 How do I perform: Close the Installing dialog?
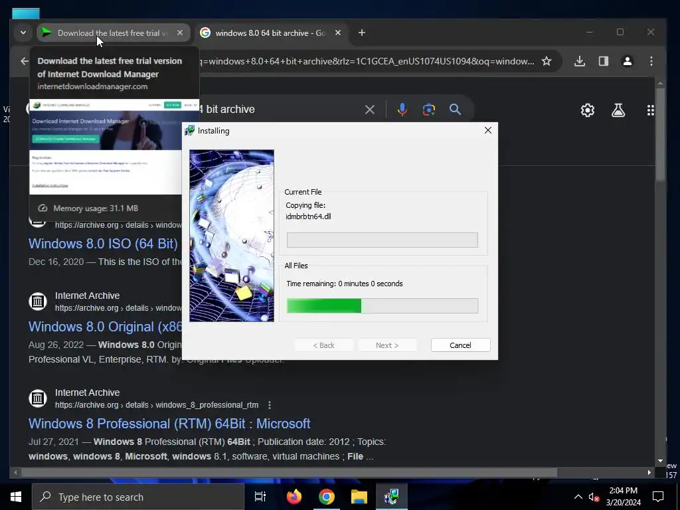(488, 130)
